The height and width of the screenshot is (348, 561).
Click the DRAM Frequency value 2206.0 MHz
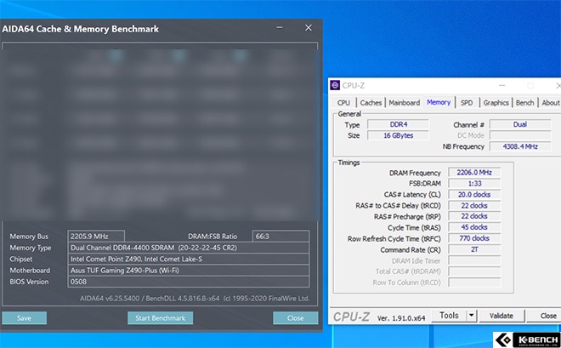474,172
